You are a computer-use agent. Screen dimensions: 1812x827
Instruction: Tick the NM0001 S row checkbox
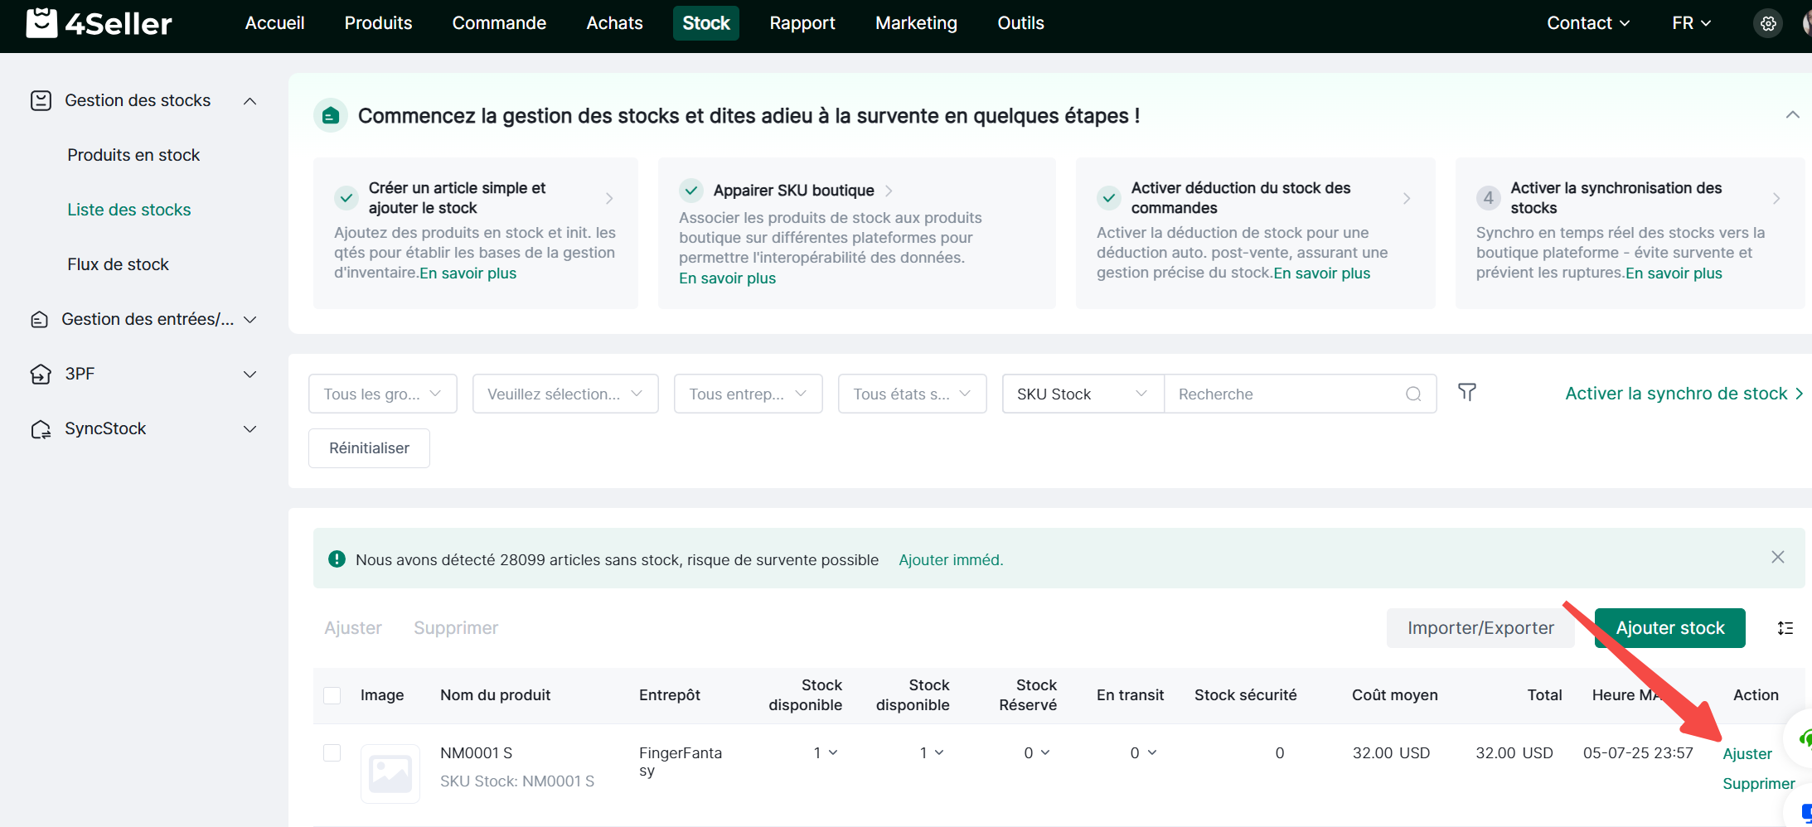pos(332,752)
